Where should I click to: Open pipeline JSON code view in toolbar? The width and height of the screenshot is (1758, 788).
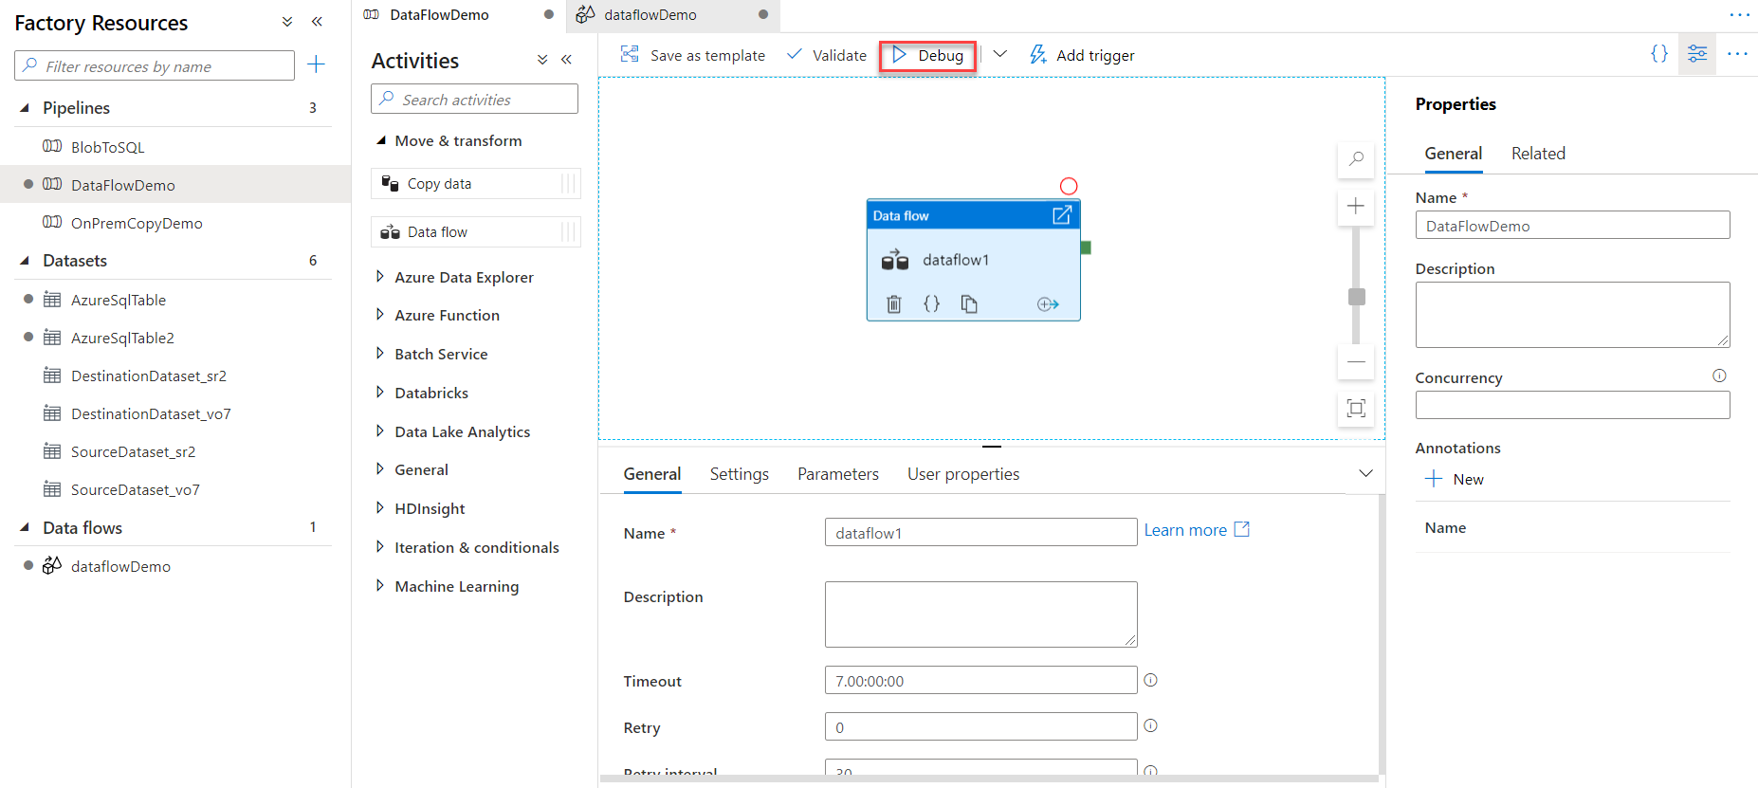click(x=1658, y=54)
